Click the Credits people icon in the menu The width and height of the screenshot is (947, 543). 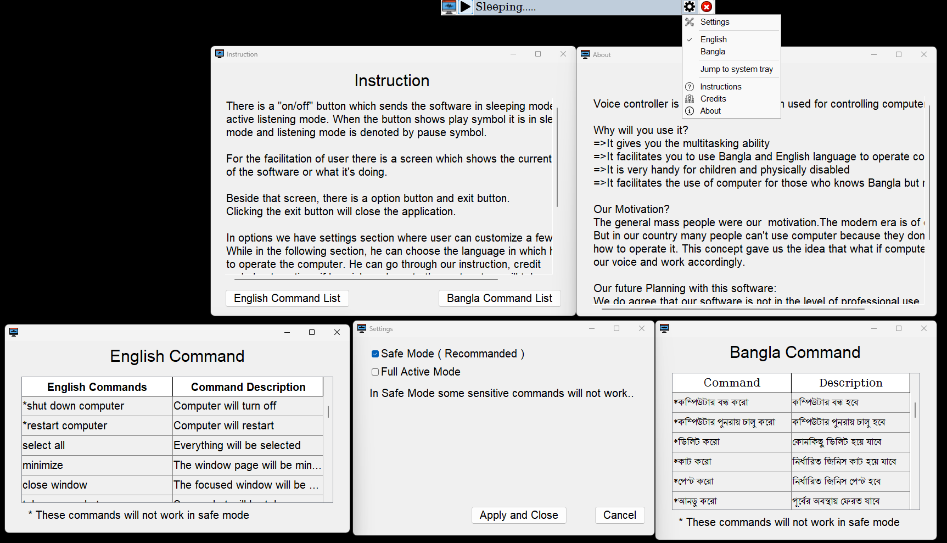point(690,99)
